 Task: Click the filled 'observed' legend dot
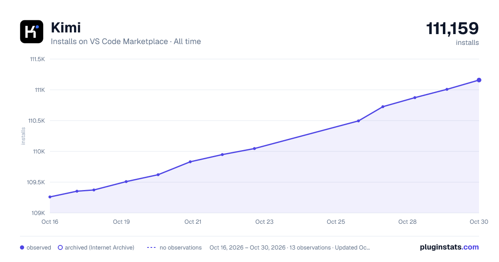point(22,247)
